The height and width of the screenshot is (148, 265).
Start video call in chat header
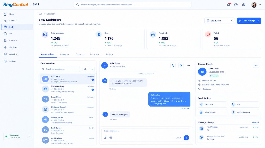181,65
